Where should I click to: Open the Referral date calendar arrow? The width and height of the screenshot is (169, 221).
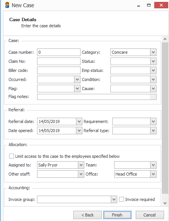79,121
